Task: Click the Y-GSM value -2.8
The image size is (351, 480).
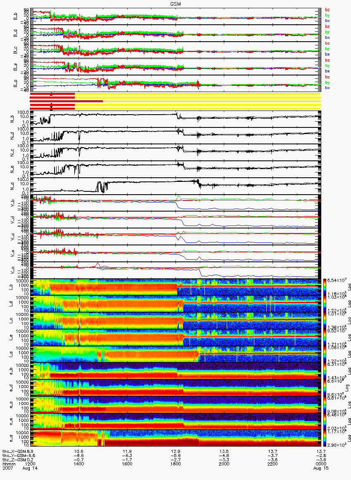Action: coord(321,456)
